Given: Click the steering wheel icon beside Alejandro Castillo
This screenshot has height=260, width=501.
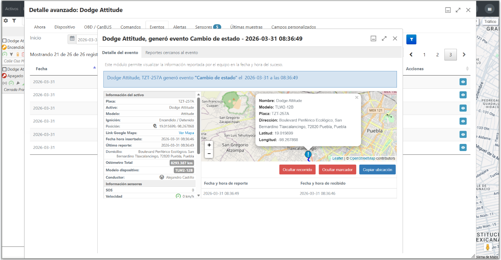Looking at the screenshot, I should pos(162,177).
